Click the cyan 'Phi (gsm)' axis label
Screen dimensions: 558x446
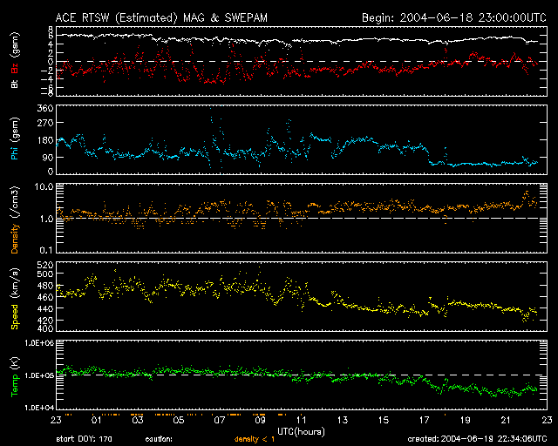(x=15, y=139)
